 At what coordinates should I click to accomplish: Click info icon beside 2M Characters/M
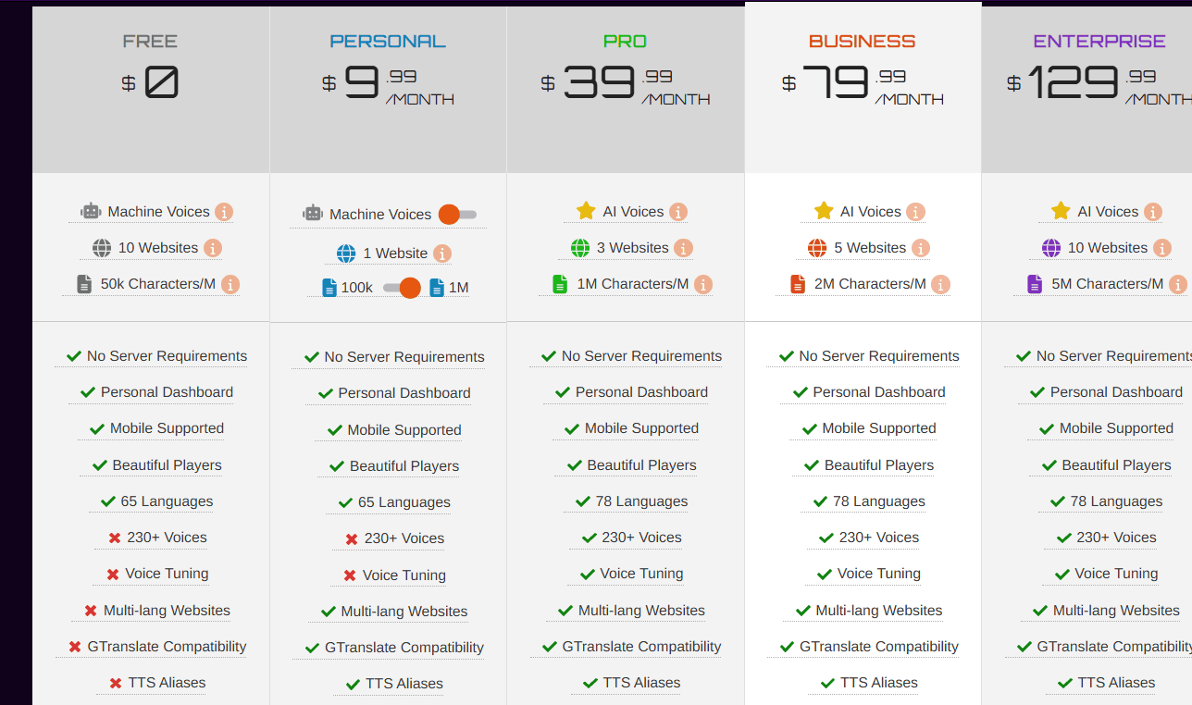[940, 284]
